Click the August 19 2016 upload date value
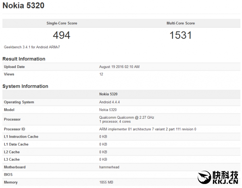 pyautogui.click(x=119, y=67)
